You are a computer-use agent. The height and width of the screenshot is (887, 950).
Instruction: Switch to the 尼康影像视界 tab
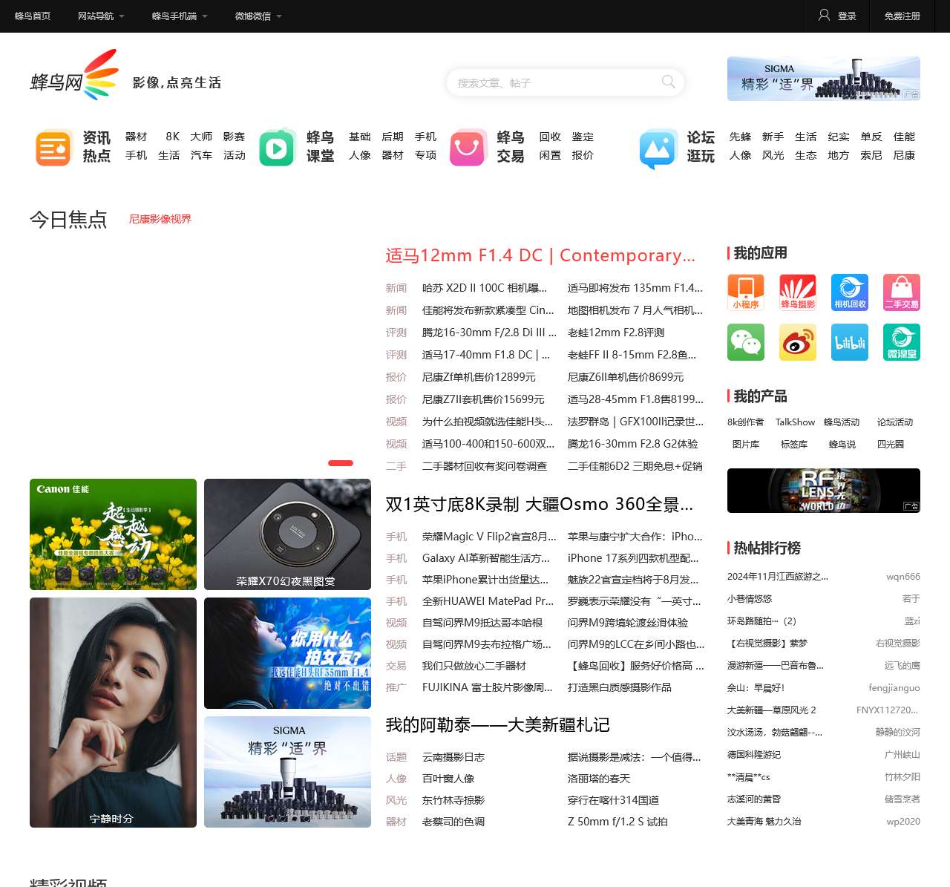(x=160, y=219)
